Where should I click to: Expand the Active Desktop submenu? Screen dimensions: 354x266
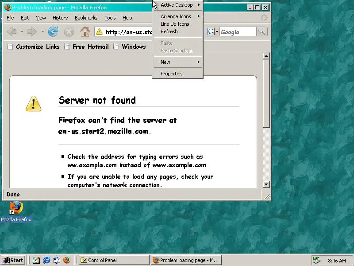click(x=178, y=5)
